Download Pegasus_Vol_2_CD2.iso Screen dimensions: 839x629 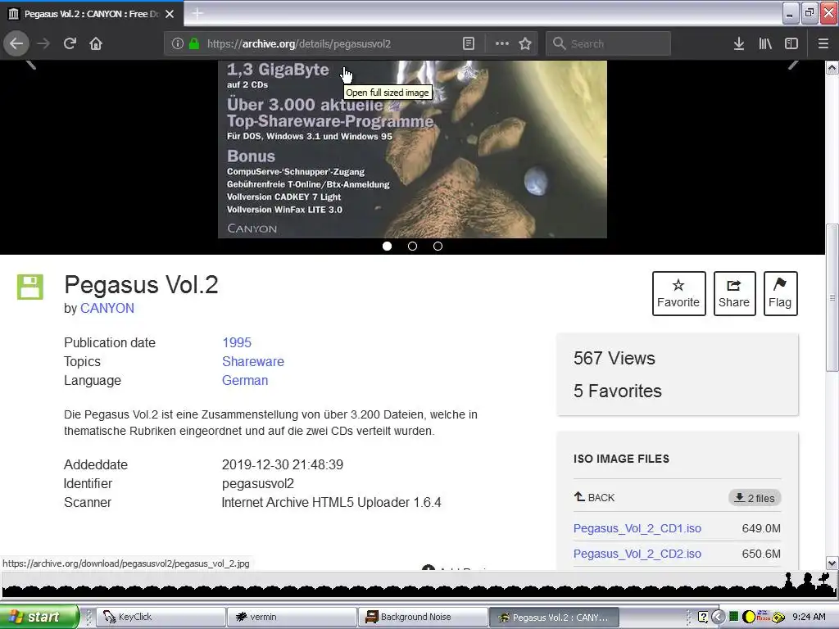637,554
